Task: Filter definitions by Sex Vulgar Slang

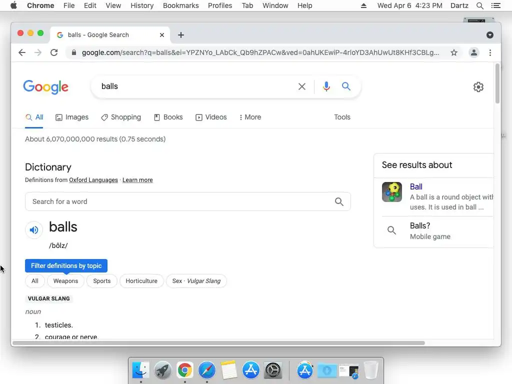Action: 196,281
